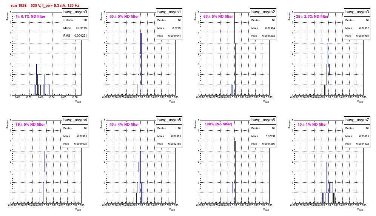Click RMS 0.0002185 in havg_asym5 stats

tap(169, 144)
